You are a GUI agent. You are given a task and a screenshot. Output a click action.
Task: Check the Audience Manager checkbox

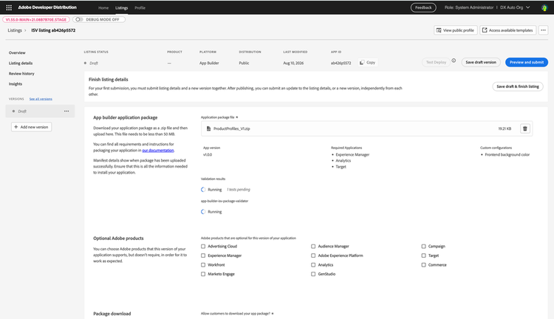tap(313, 246)
